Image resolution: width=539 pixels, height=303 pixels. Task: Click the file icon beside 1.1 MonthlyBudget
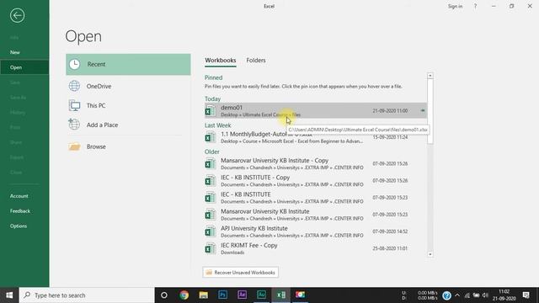click(210, 138)
